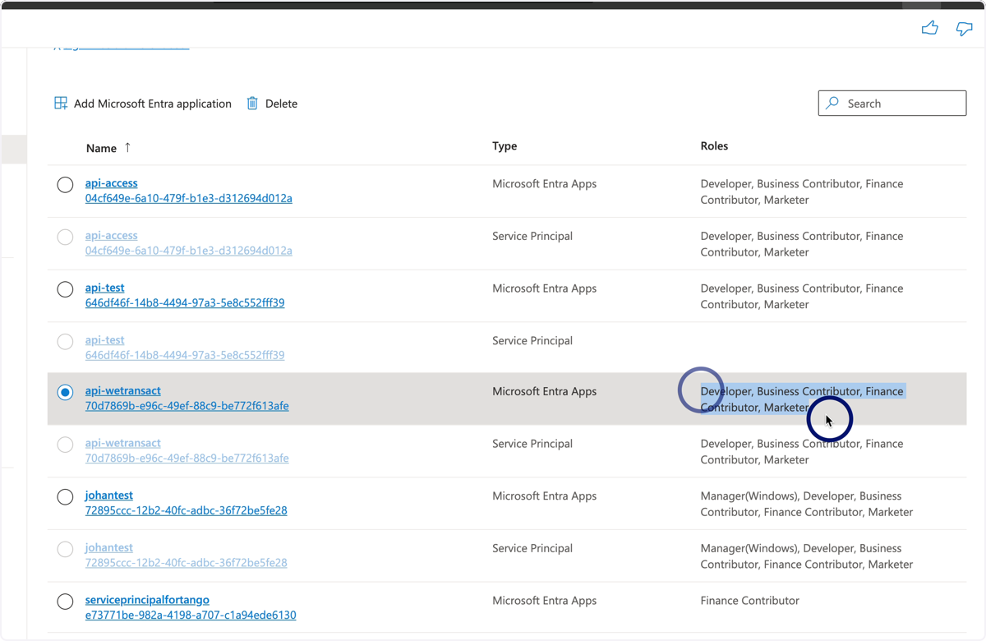
Task: Open ID link e73771be-982a-4198-a707-c1a94ede6130
Action: [191, 615]
